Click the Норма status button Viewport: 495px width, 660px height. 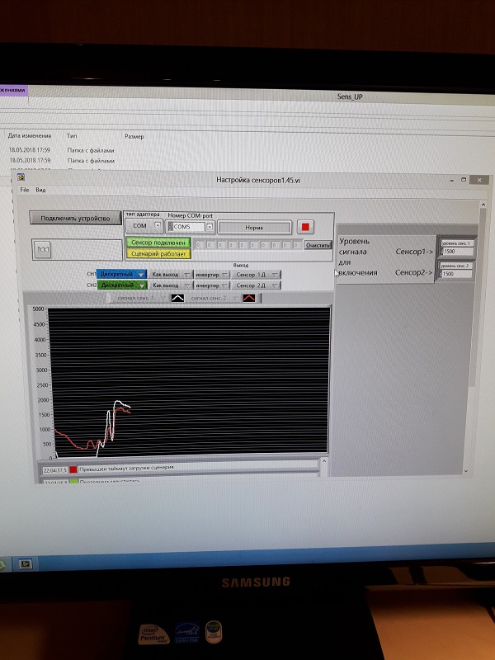[x=254, y=228]
